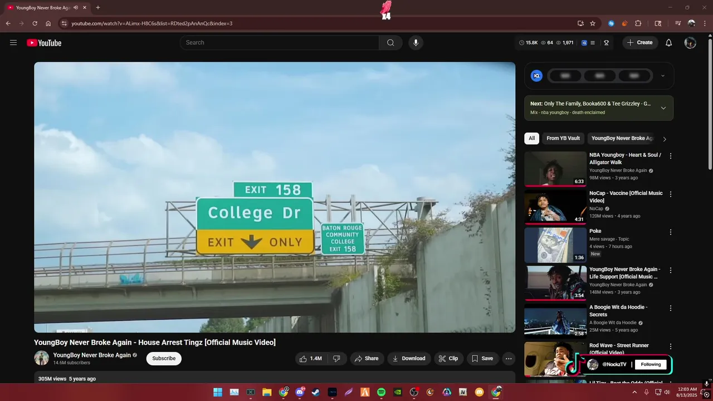Viewport: 713px width, 401px height.
Task: Share the video
Action: (x=367, y=359)
